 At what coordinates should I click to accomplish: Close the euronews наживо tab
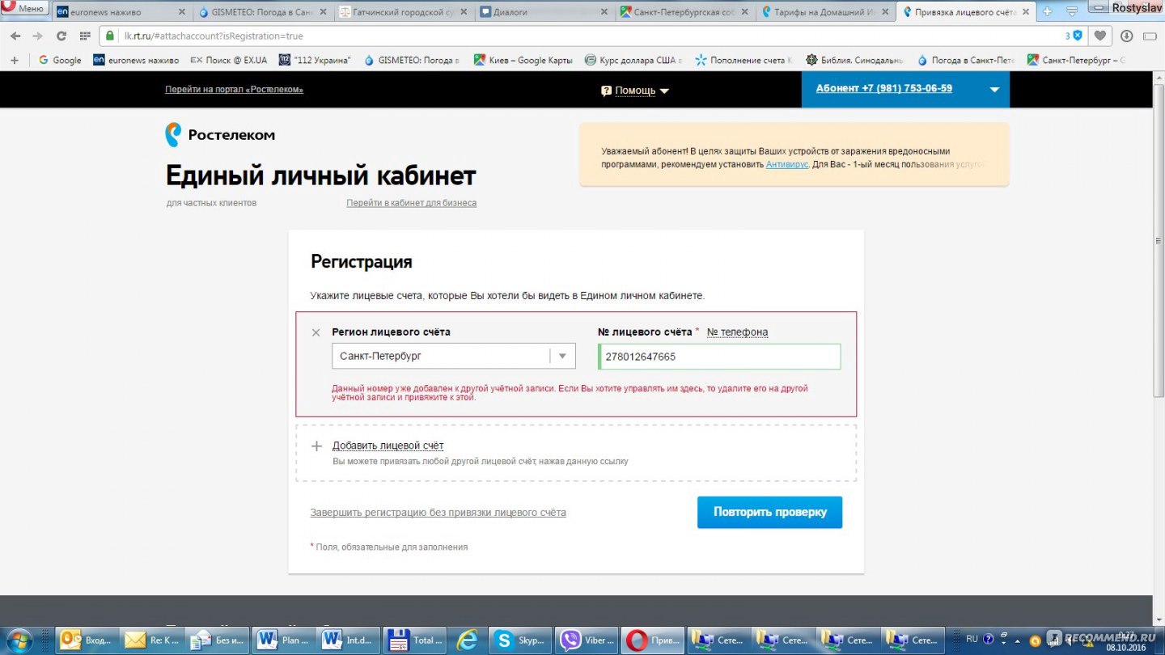tap(181, 12)
